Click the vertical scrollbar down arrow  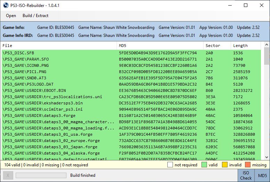click(267, 158)
